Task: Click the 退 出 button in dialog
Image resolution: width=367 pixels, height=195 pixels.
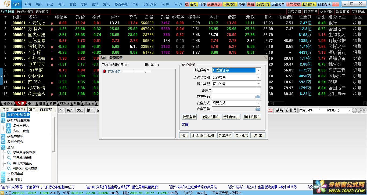Action: coord(258,135)
